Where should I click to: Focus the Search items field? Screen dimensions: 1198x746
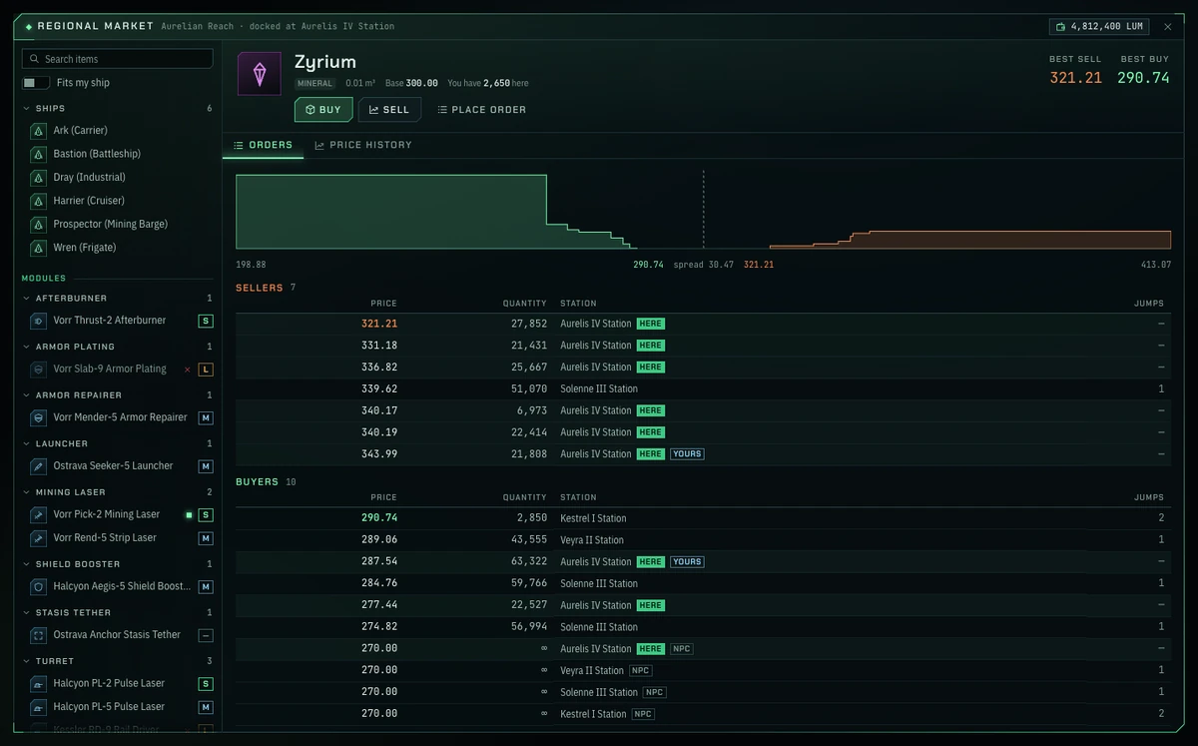click(118, 59)
